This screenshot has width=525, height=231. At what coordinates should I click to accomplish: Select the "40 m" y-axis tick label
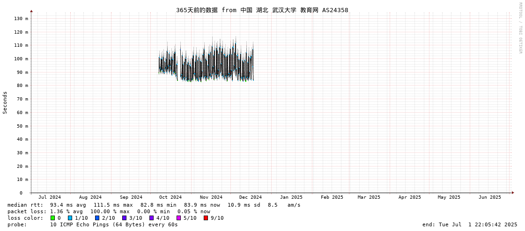pyautogui.click(x=23, y=139)
